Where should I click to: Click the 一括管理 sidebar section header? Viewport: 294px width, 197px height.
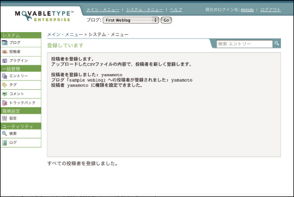(x=21, y=69)
